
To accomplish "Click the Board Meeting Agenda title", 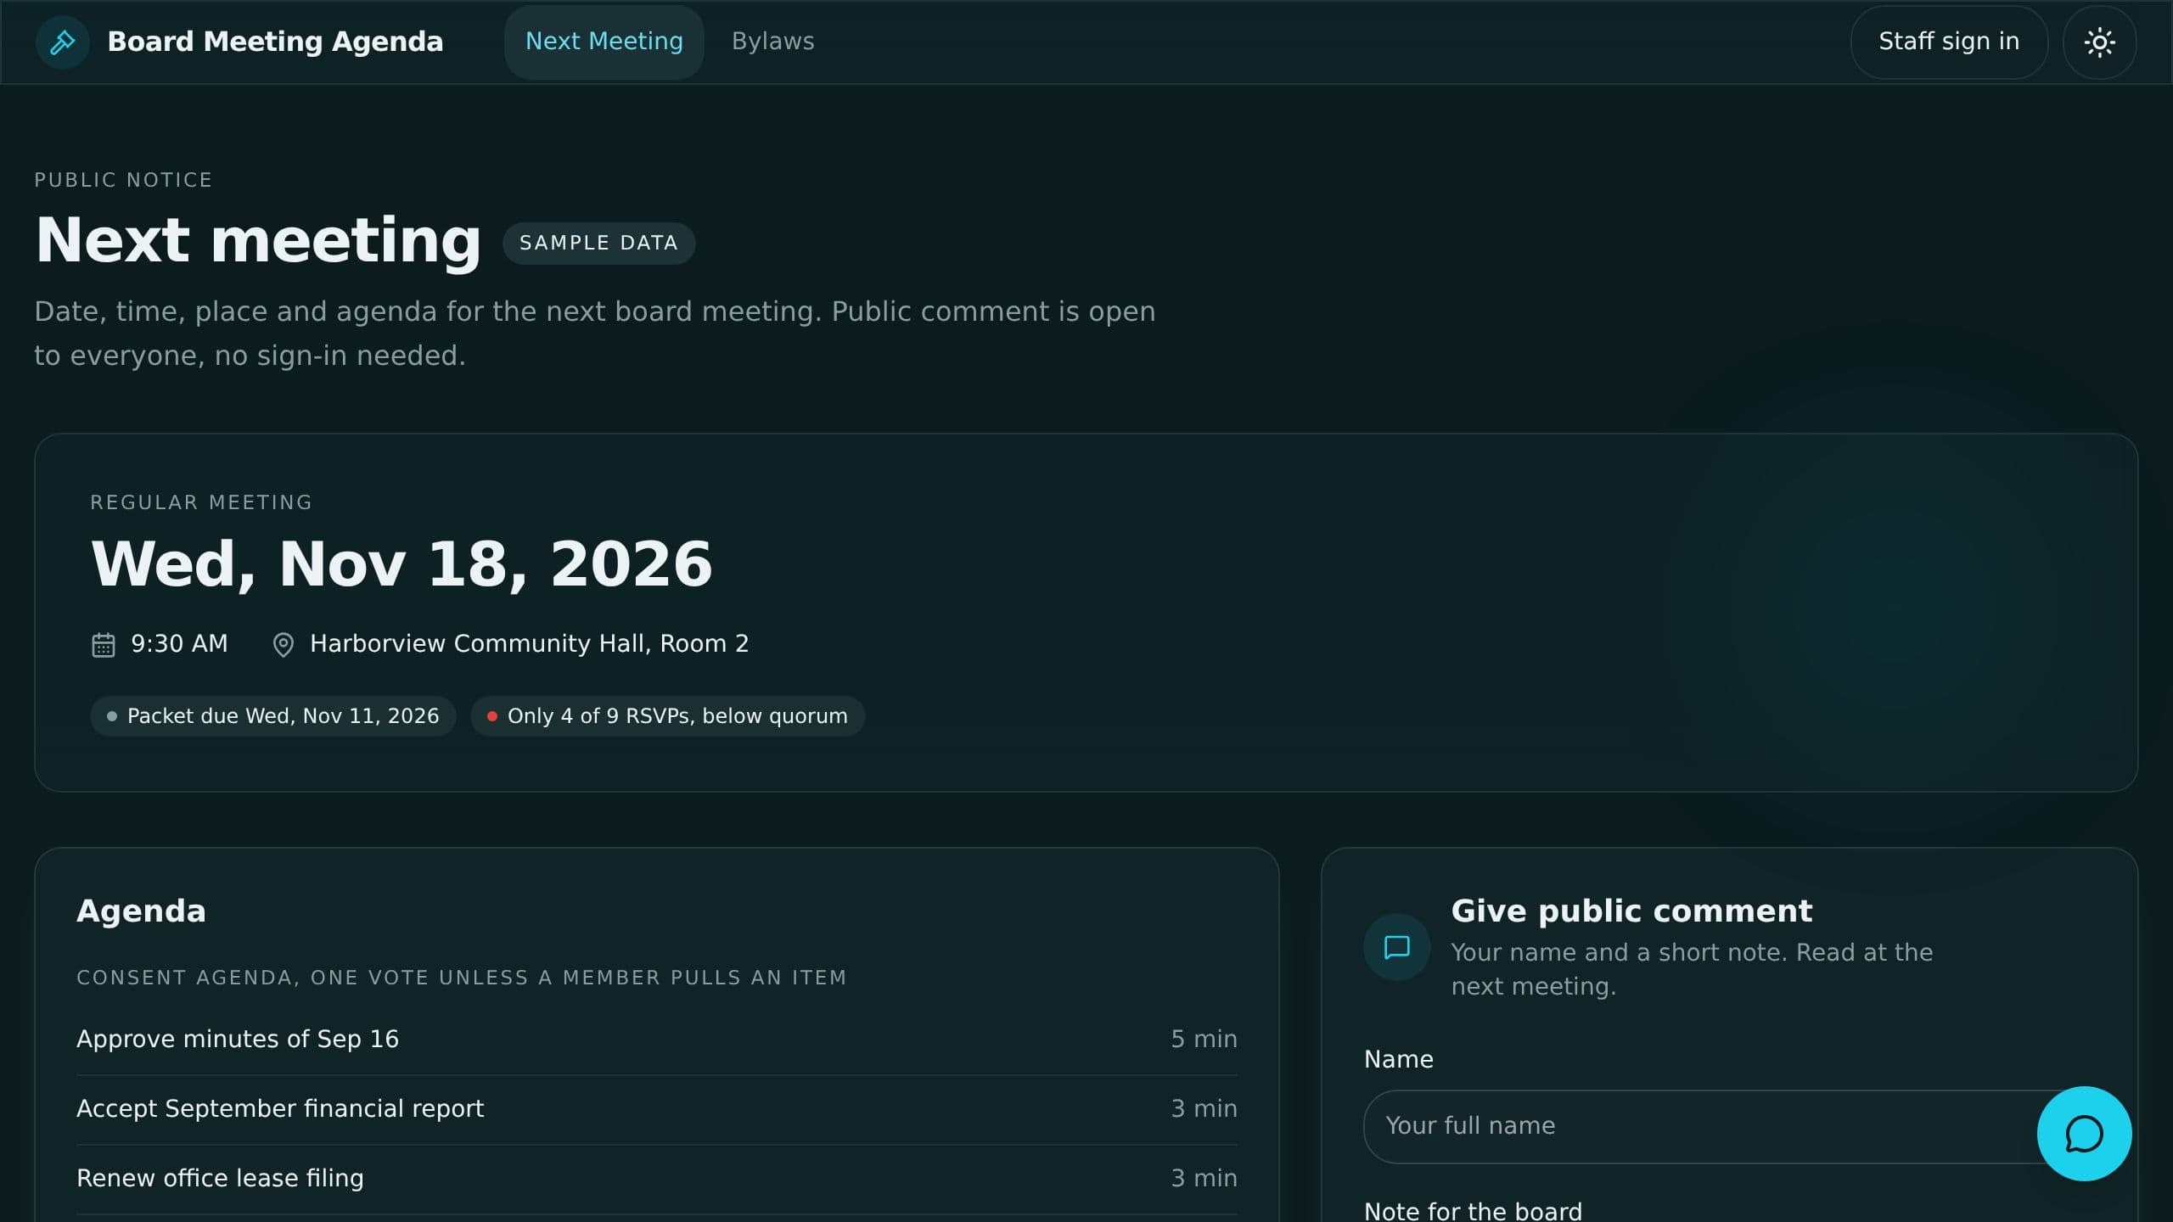I will 275,42.
